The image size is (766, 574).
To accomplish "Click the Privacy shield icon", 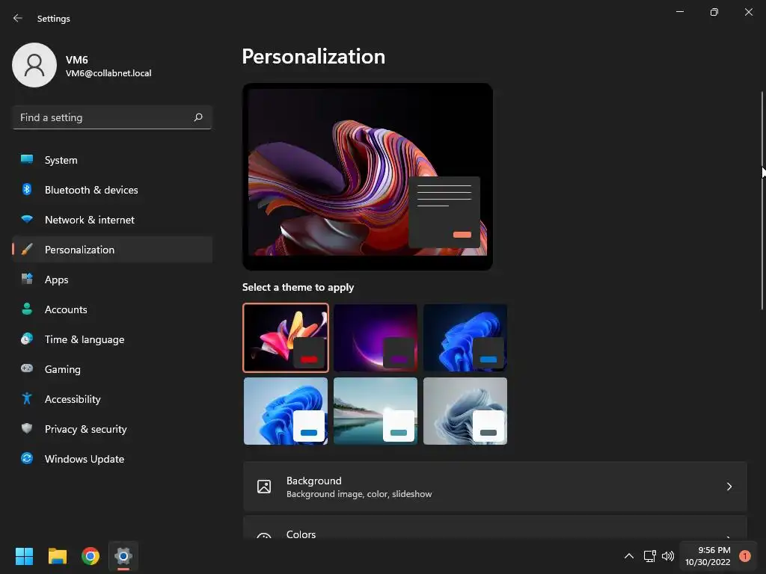I will click(x=27, y=428).
